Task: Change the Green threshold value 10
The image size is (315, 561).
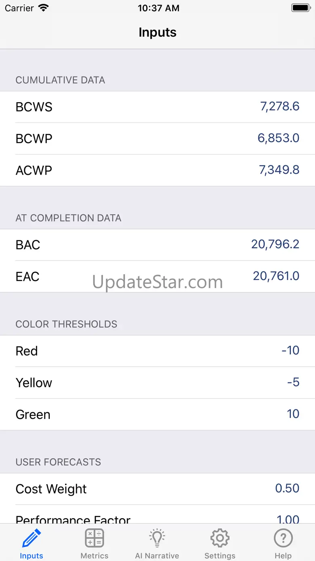Action: (293, 414)
